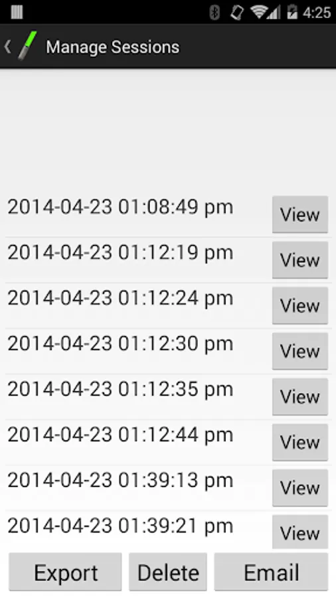
Task: Tap the green marker app icon
Action: point(28,46)
